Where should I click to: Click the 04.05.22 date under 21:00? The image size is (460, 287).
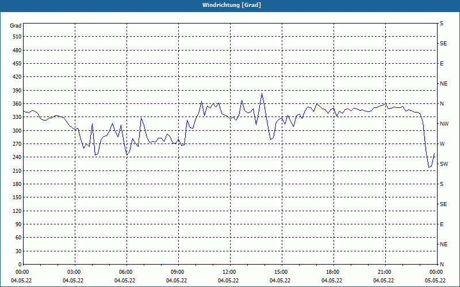click(x=383, y=281)
